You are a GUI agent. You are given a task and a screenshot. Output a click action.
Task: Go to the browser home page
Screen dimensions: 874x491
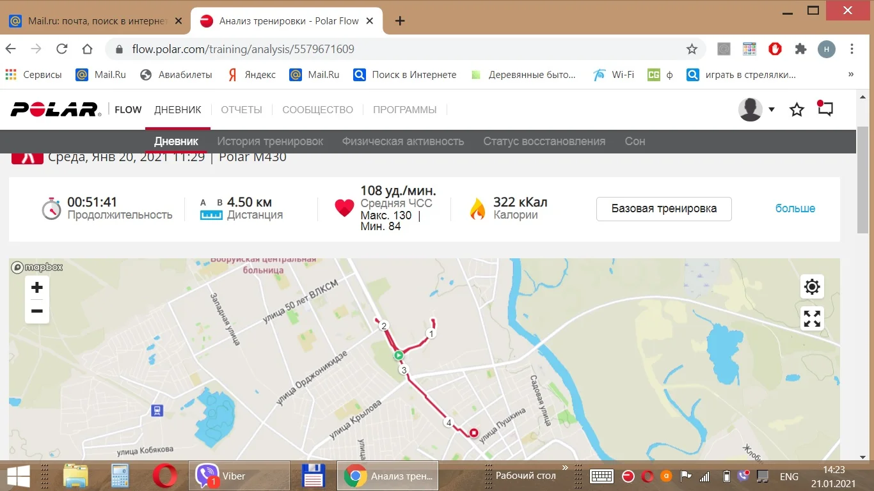(88, 49)
